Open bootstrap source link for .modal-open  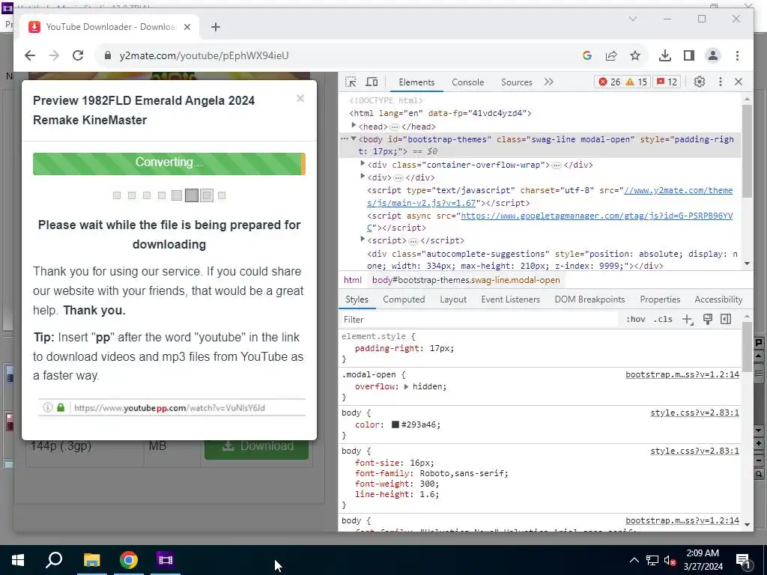pyautogui.click(x=682, y=374)
